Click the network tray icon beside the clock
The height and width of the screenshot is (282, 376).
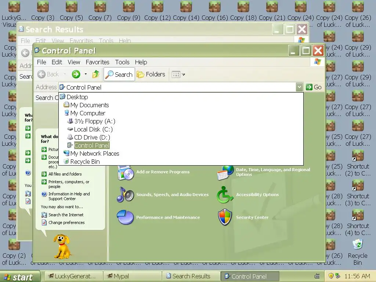click(x=338, y=276)
